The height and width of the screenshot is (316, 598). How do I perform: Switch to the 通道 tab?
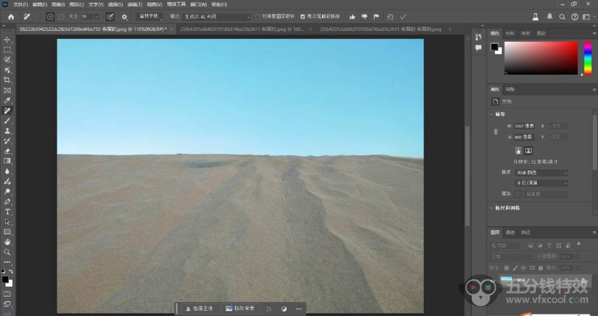click(510, 232)
